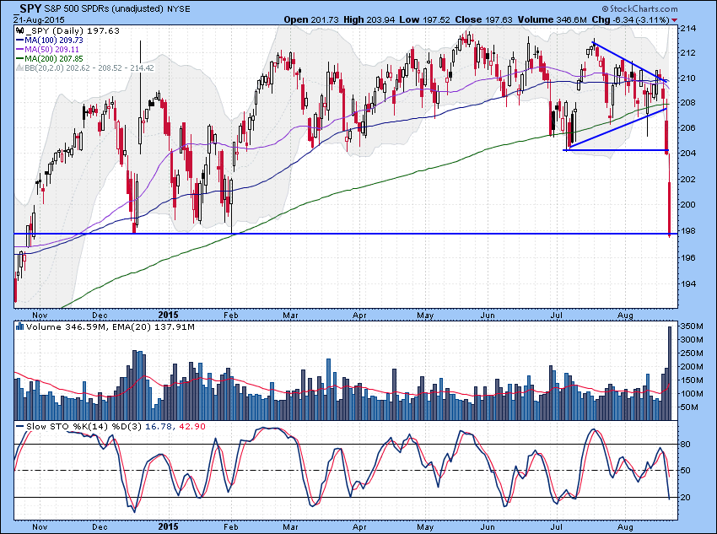Click the 210 price axis label
The image size is (717, 534).
point(688,78)
